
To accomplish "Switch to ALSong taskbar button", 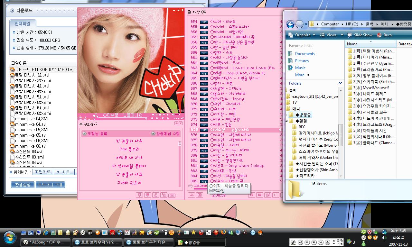I will (x=46, y=242).
